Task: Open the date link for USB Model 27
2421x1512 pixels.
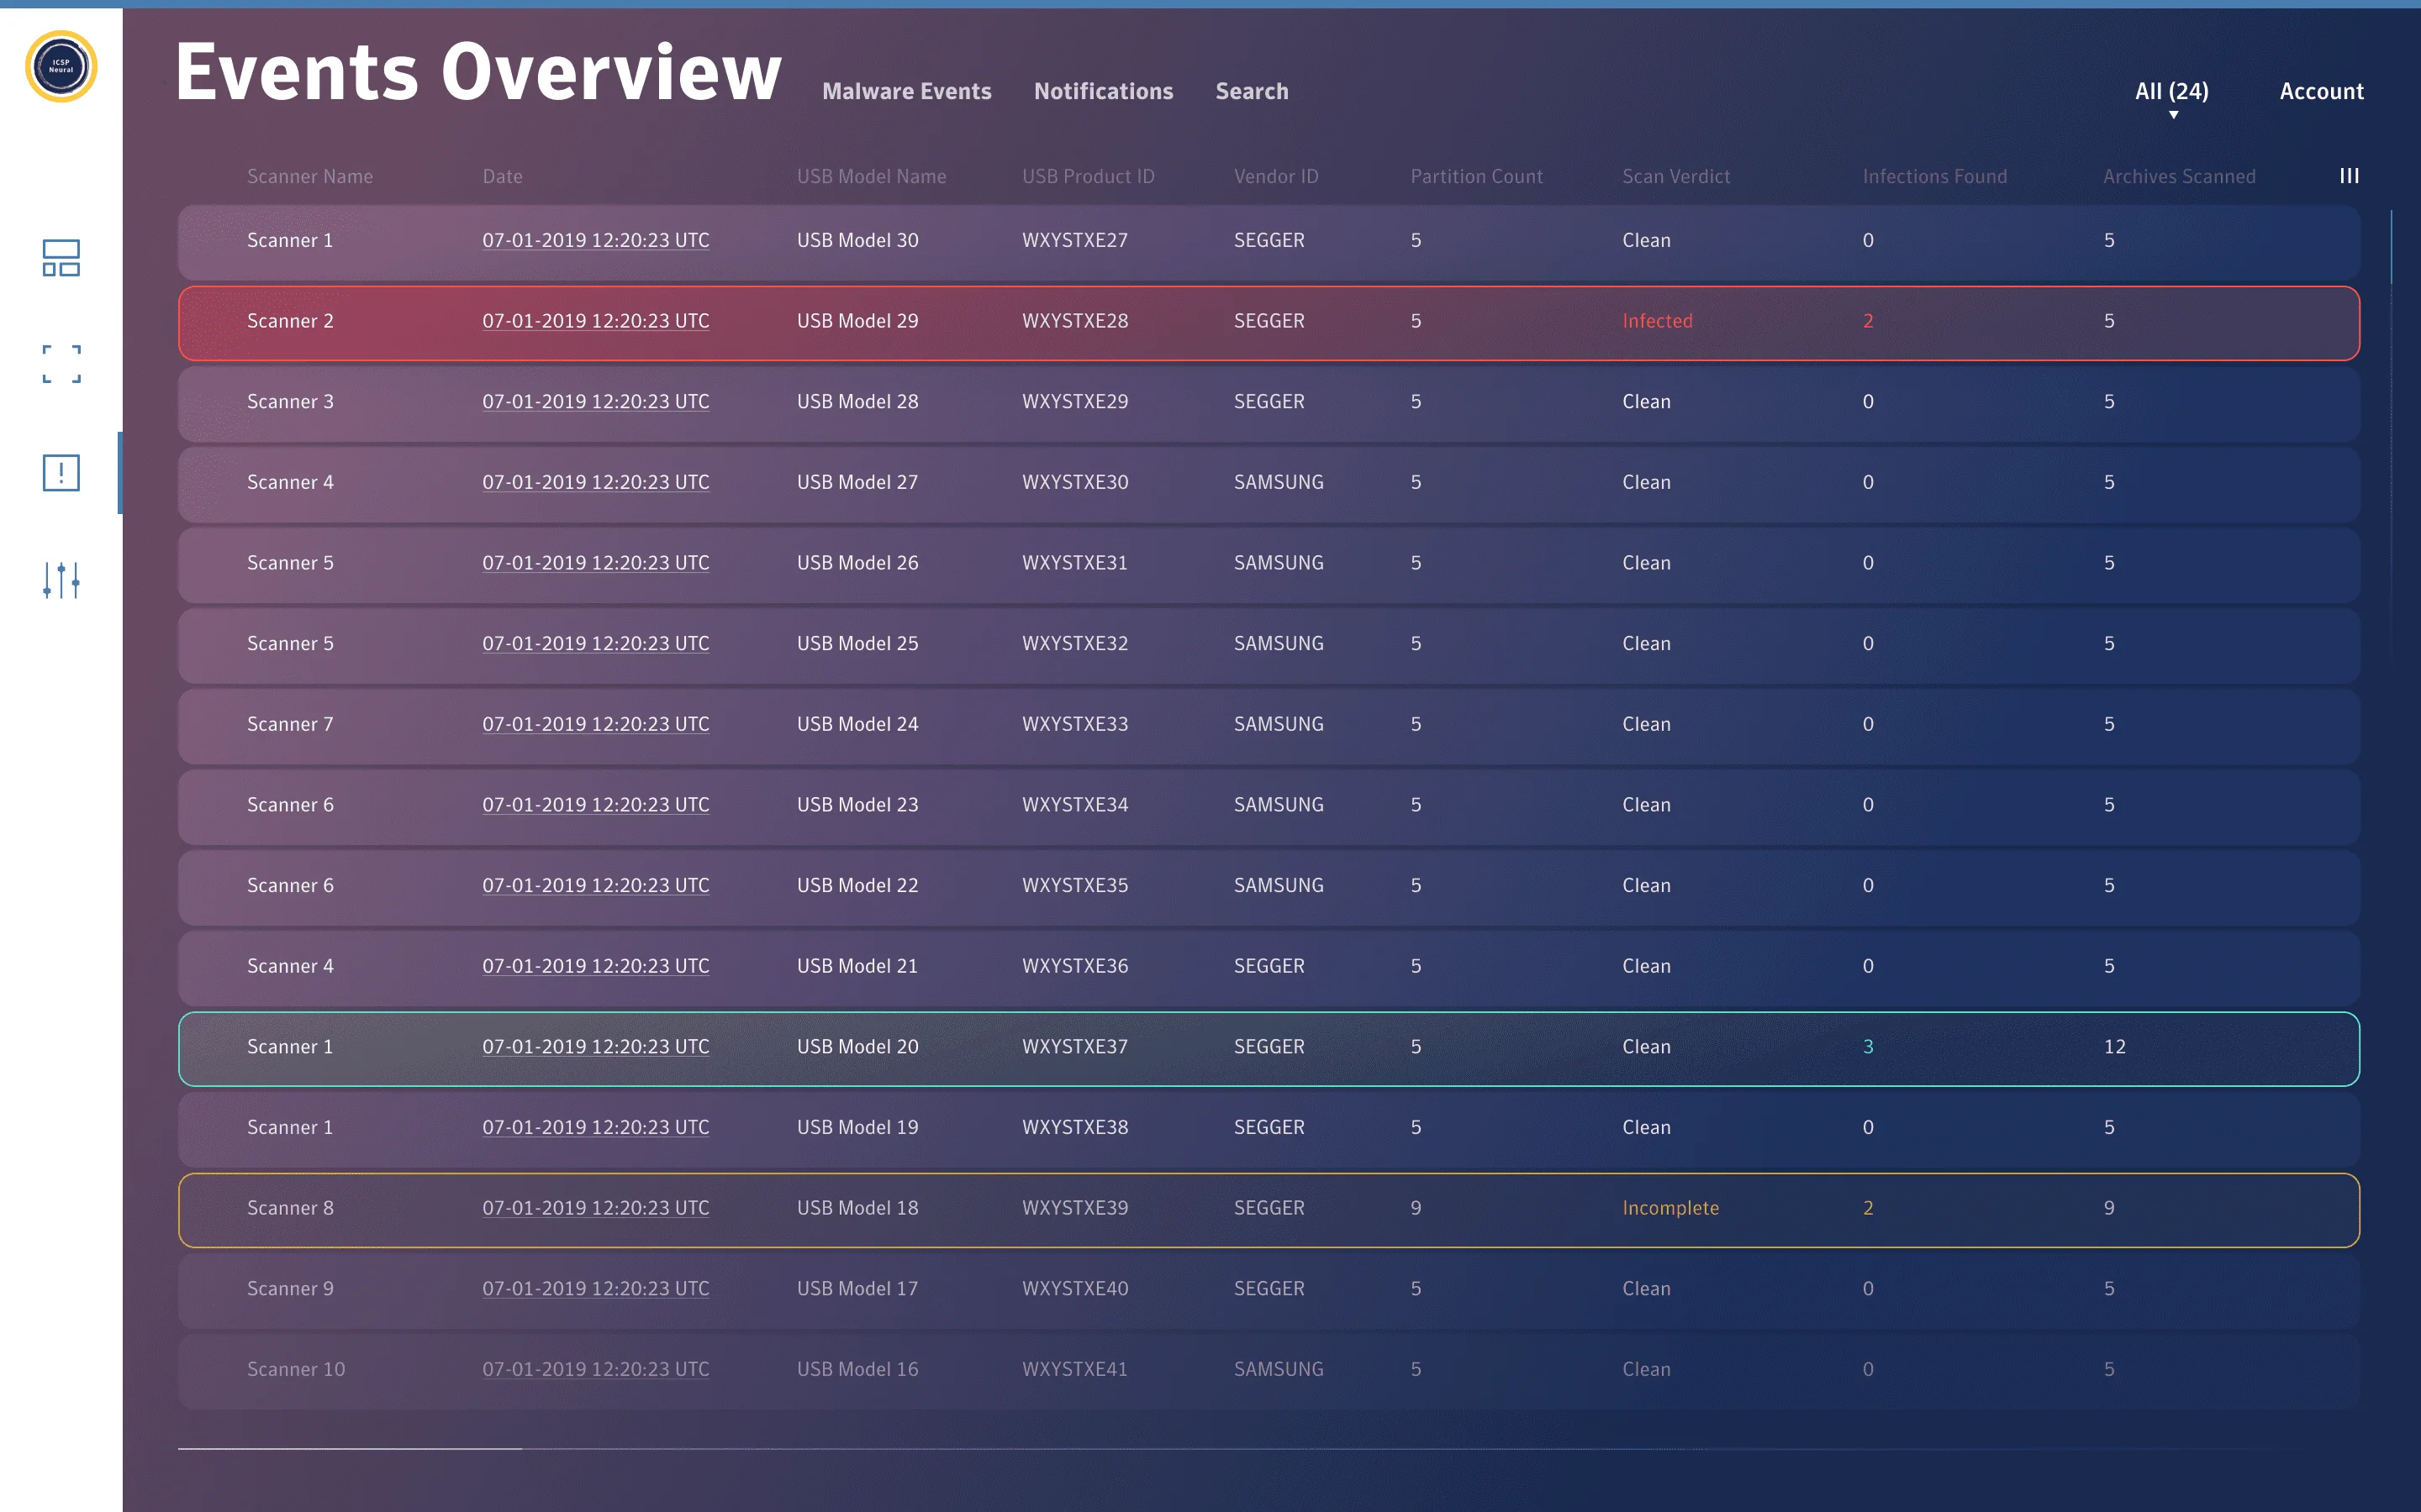Action: pyautogui.click(x=595, y=482)
